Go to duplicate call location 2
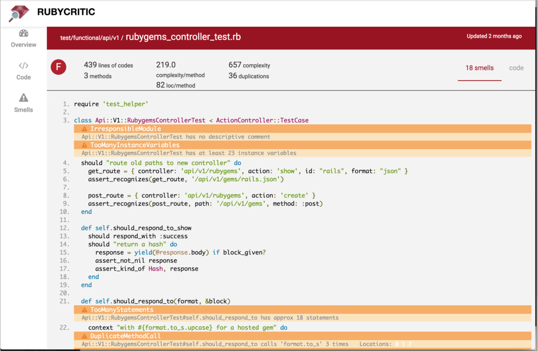This screenshot has height=351, width=538. (410, 344)
